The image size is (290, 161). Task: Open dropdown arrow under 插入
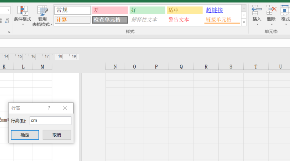pos(257,24)
